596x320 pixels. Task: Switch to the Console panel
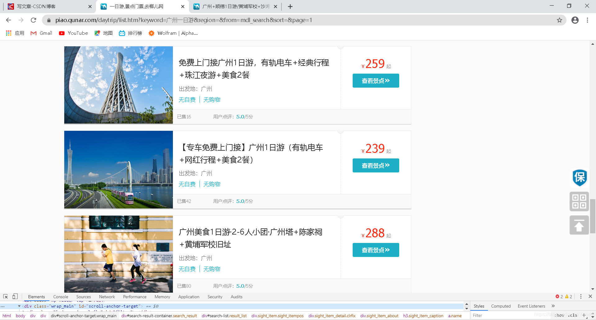pos(61,297)
